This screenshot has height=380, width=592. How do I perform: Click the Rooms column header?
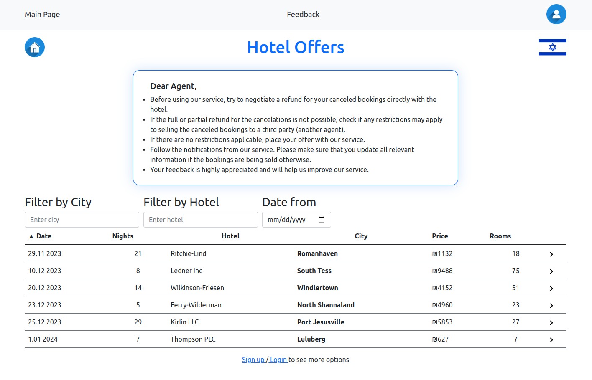(x=500, y=236)
